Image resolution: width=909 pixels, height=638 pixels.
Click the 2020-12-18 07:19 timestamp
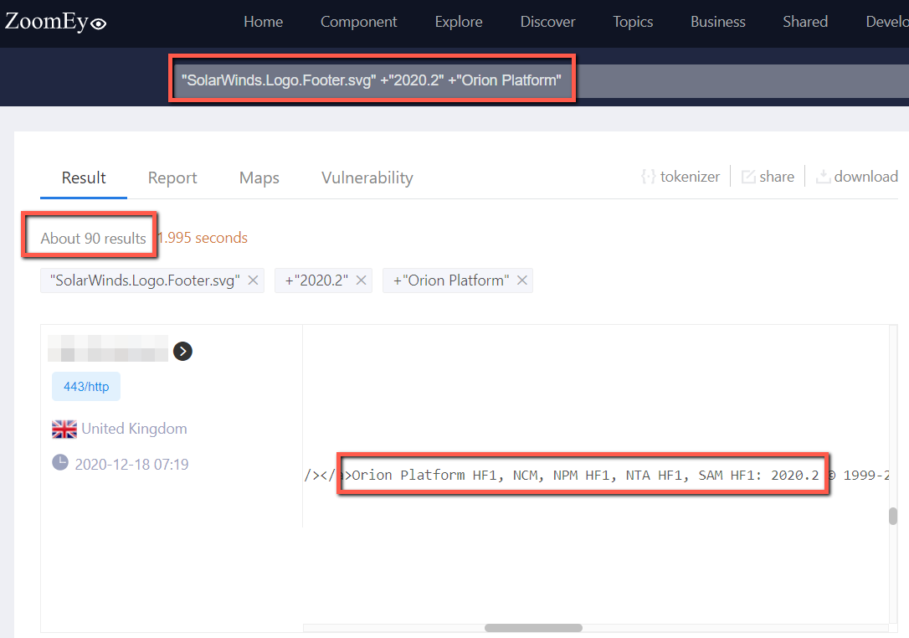(x=131, y=464)
